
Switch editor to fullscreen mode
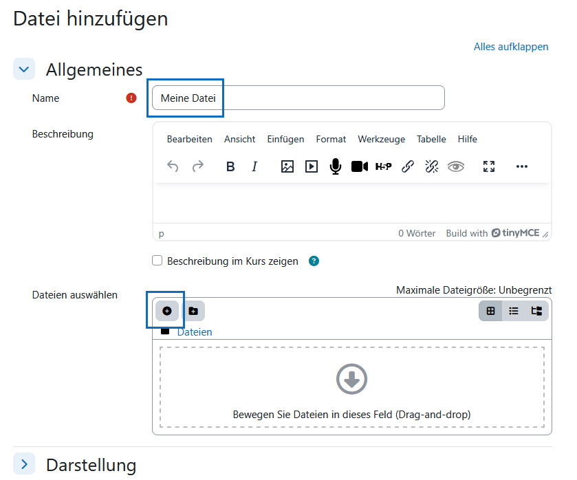(x=489, y=166)
